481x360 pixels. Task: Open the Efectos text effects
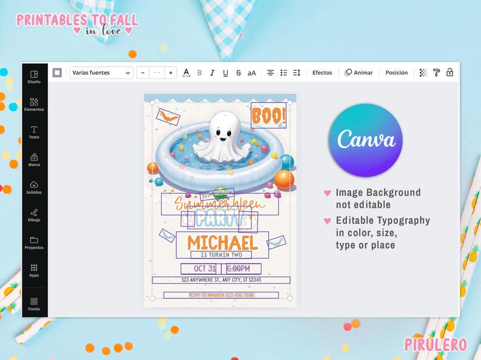(x=322, y=73)
